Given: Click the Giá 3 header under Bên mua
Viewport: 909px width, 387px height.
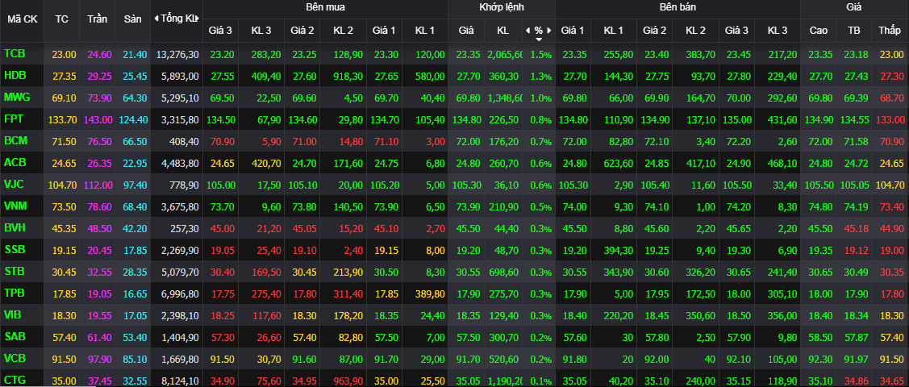Looking at the screenshot, I should click(221, 30).
